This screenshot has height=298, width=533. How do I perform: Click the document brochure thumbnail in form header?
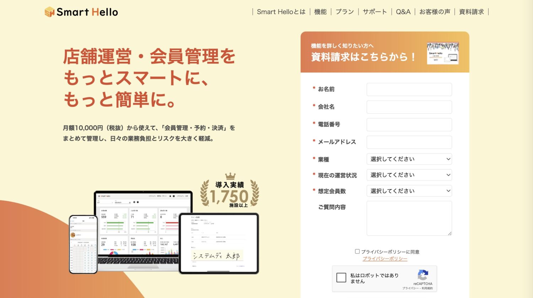coord(443,53)
